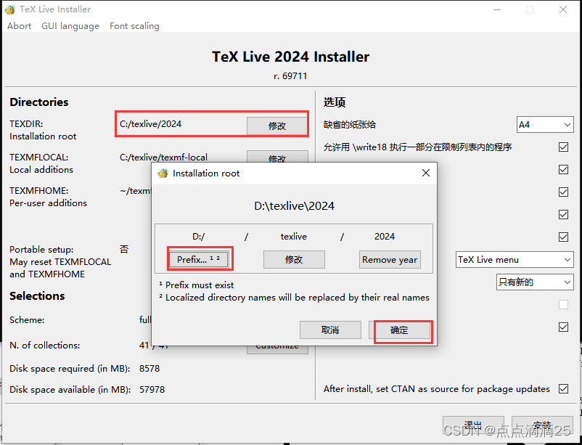Open the 只有新的 dropdown
This screenshot has height=445, width=582.
[x=535, y=282]
